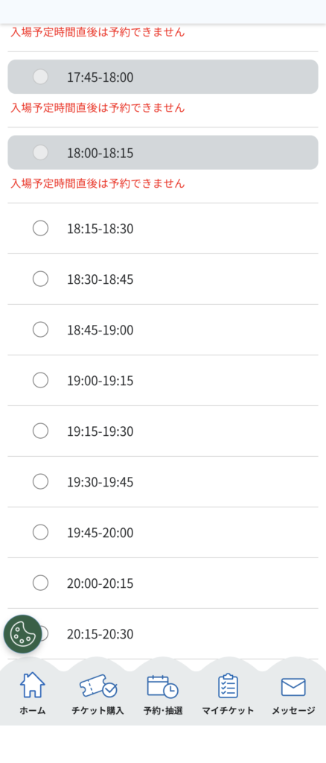This screenshot has width=326, height=763.
Task: Go to the ホーム tab label
Action: pyautogui.click(x=33, y=710)
